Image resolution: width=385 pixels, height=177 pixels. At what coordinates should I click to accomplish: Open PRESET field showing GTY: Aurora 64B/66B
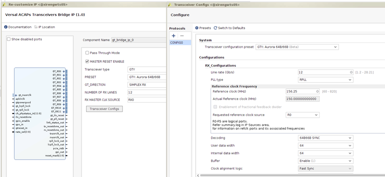point(147,77)
